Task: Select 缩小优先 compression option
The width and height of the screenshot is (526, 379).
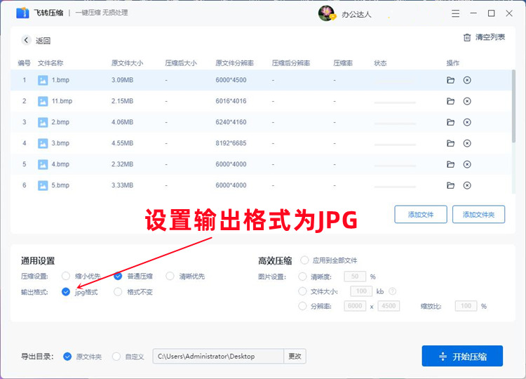Action: (x=66, y=276)
